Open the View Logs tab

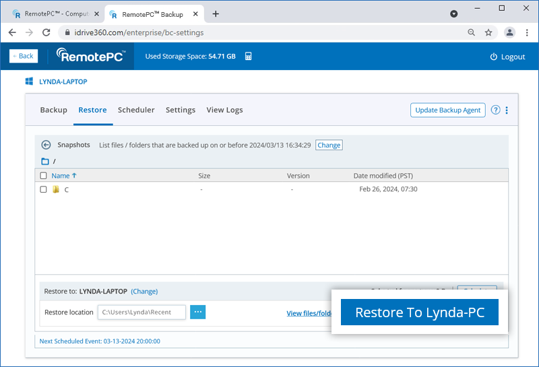[224, 110]
